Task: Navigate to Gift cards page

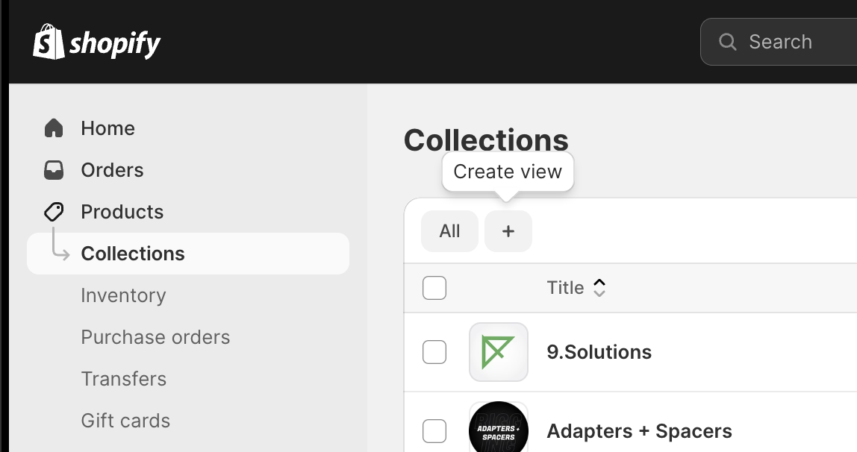Action: [x=125, y=421]
